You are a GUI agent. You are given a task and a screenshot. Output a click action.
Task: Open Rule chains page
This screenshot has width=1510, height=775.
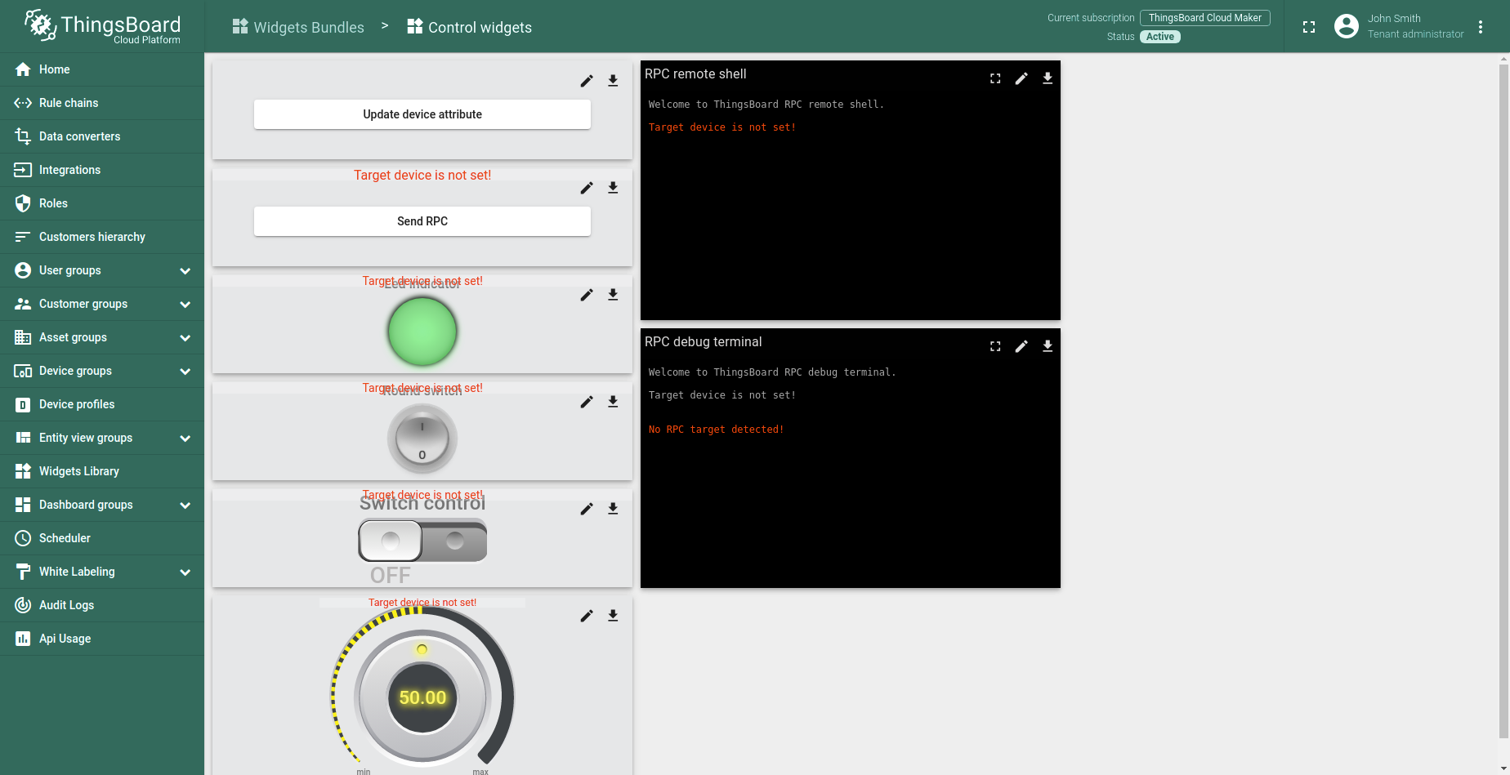(x=102, y=103)
